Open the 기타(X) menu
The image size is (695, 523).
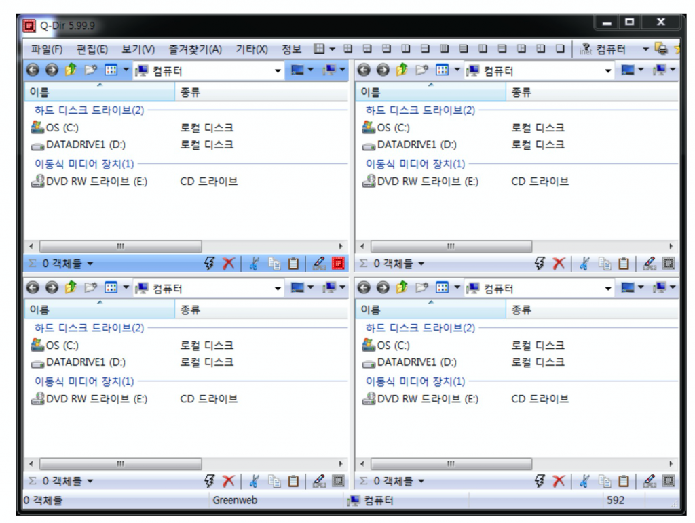coord(252,49)
